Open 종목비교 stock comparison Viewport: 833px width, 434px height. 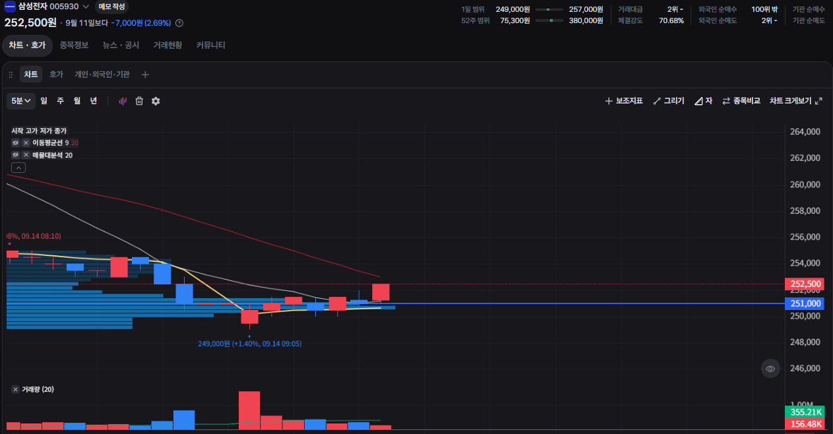coord(741,101)
